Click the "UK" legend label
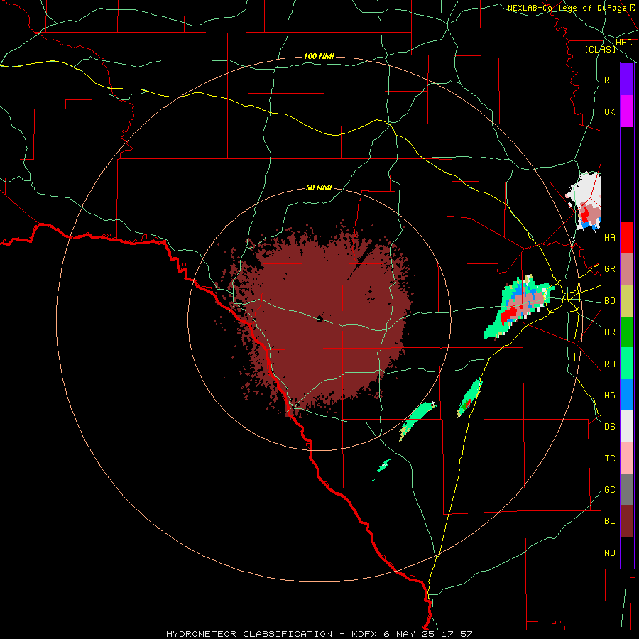 [x=609, y=111]
